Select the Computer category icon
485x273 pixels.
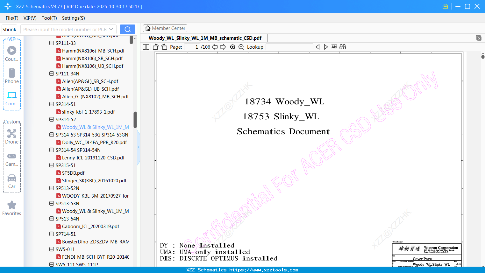click(12, 95)
